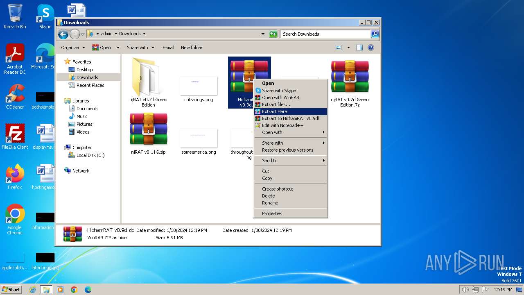Open Internet Explorer from the taskbar
The image size is (524, 295).
pos(32,290)
